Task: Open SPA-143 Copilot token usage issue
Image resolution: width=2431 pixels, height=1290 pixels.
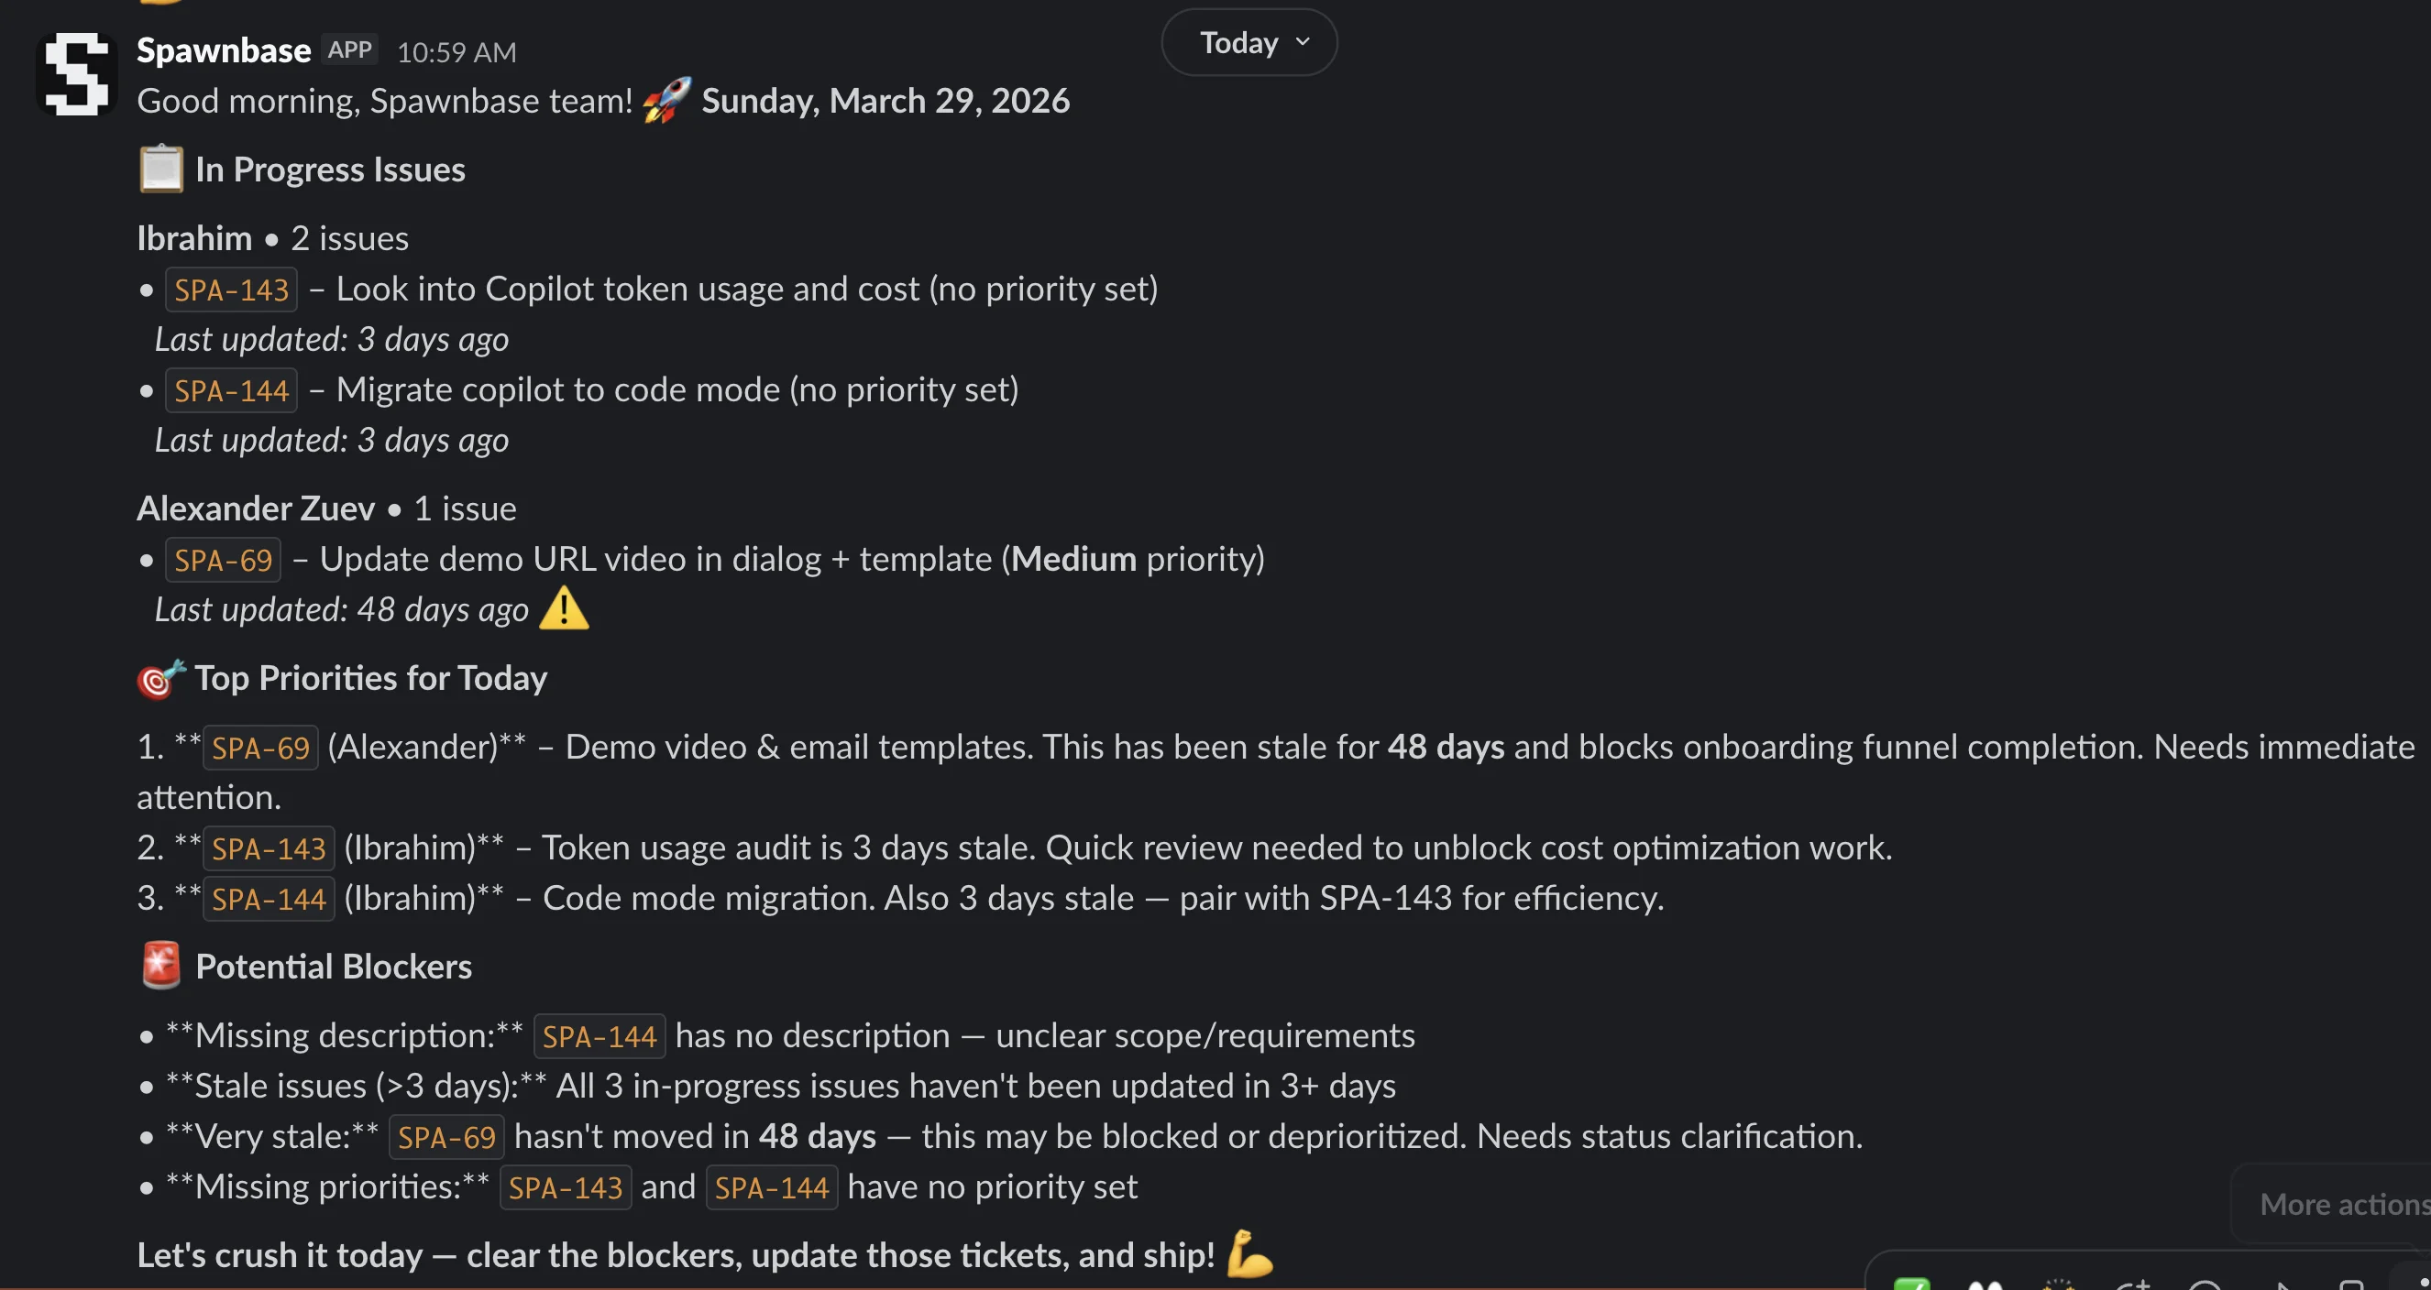Action: pos(230,290)
